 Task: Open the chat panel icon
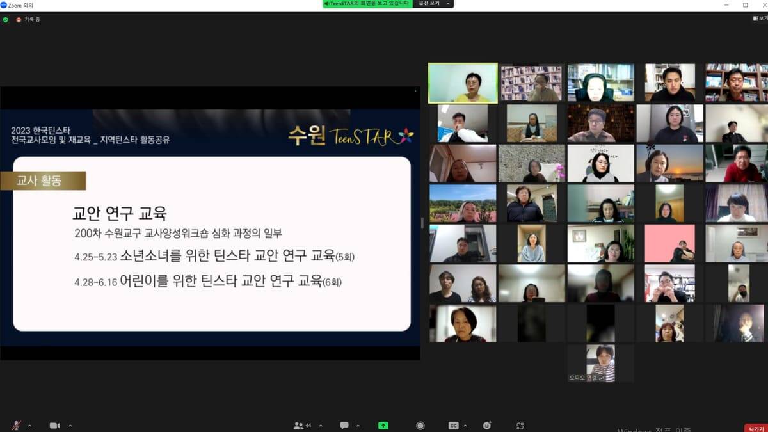344,426
